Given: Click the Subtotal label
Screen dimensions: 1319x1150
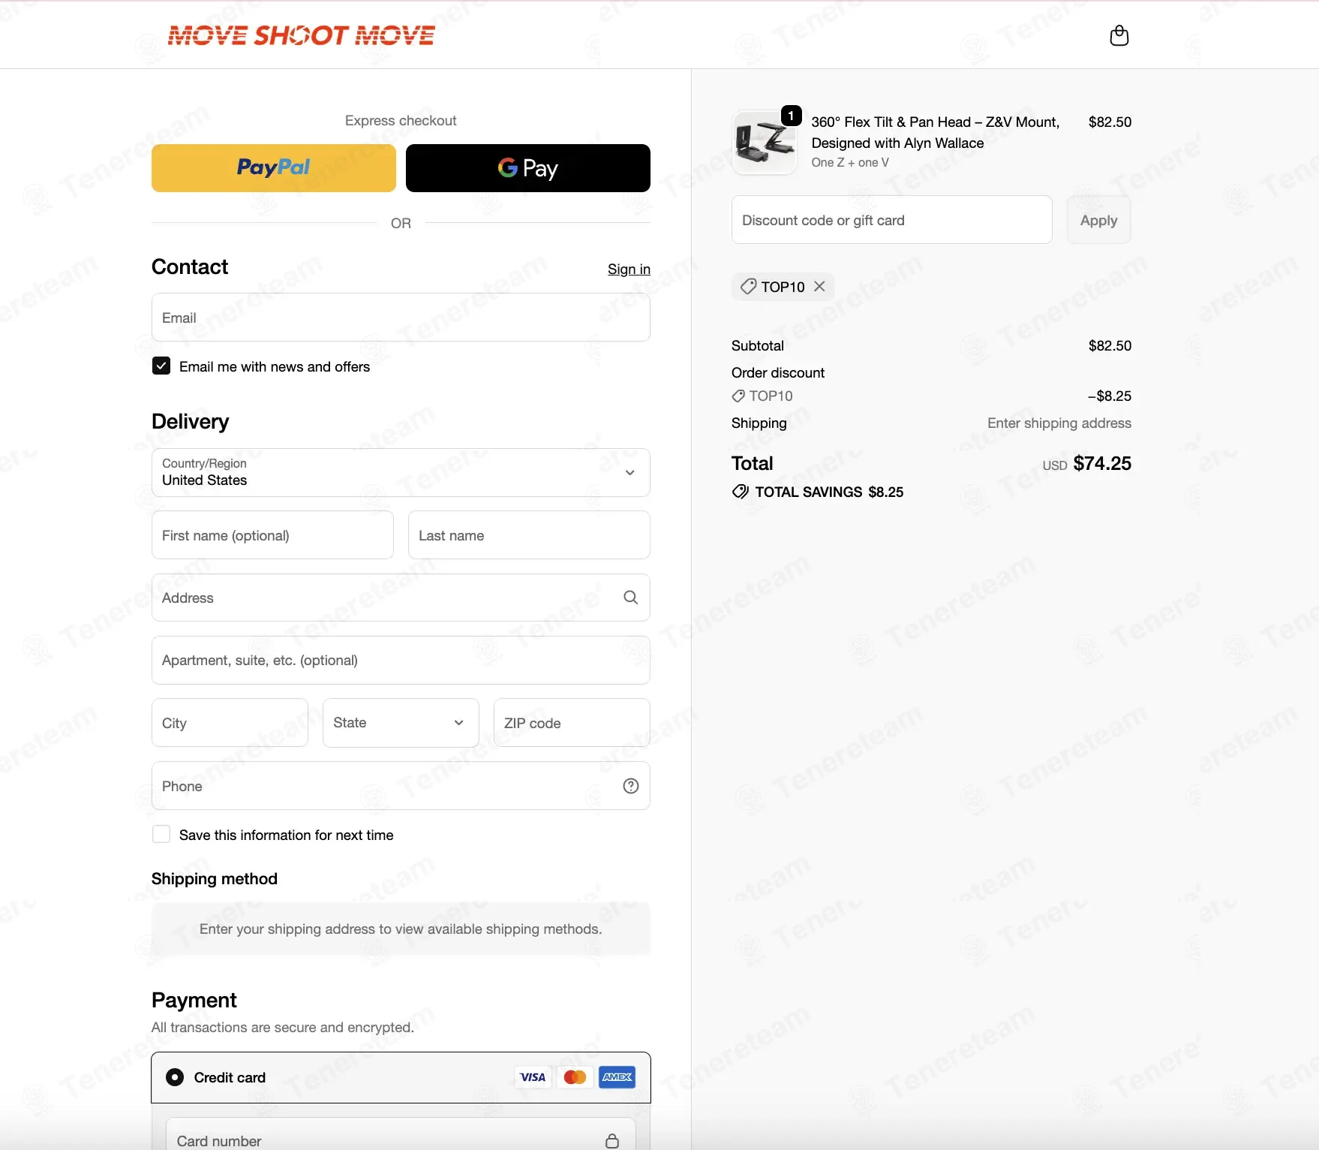Looking at the screenshot, I should [758, 345].
